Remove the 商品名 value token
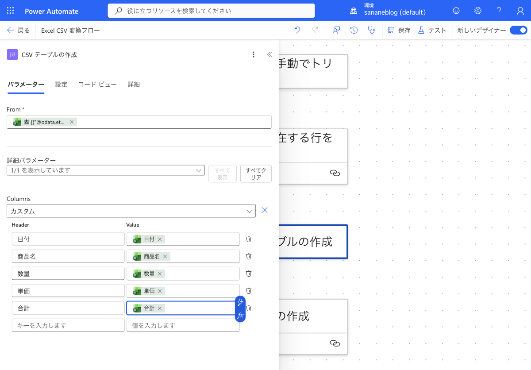Image resolution: width=531 pixels, height=370 pixels. tap(165, 256)
